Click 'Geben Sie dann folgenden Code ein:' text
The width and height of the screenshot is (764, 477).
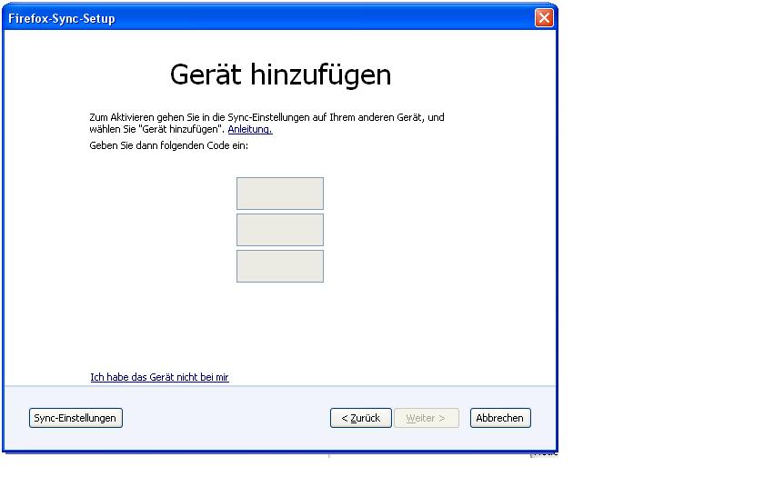[168, 145]
